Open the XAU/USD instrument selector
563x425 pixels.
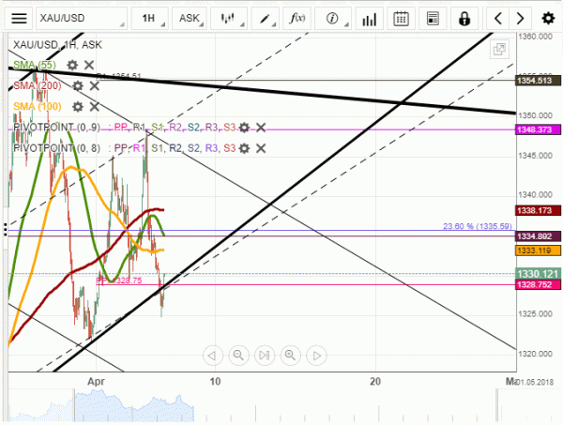[81, 18]
